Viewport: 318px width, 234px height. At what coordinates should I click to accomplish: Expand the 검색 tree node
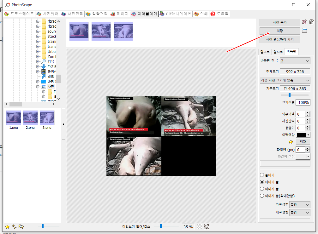[38, 61]
